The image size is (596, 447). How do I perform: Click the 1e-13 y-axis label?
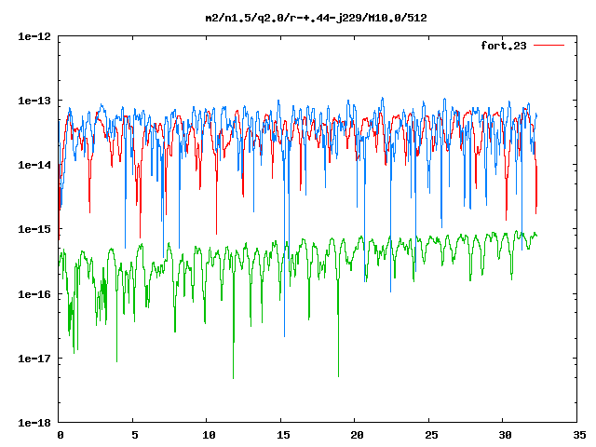pos(34,101)
